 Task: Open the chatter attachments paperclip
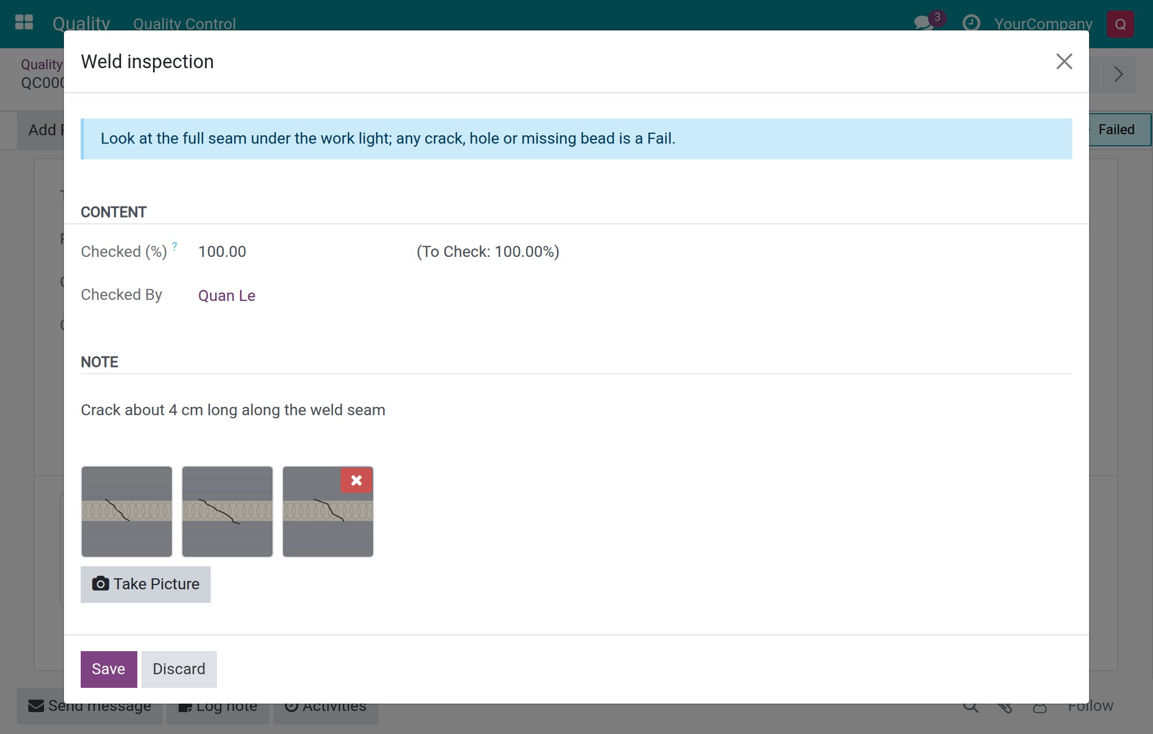click(x=1005, y=708)
